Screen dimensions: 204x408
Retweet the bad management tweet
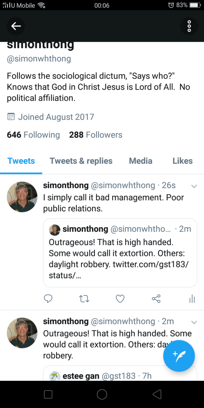click(84, 299)
